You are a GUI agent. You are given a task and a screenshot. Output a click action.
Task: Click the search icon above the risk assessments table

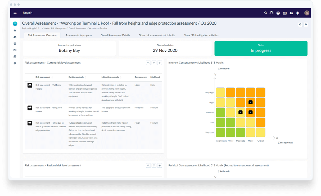click(148, 63)
